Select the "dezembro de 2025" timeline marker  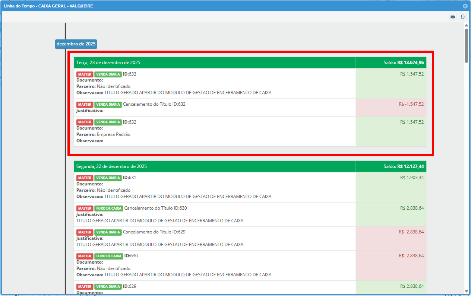[x=76, y=44]
